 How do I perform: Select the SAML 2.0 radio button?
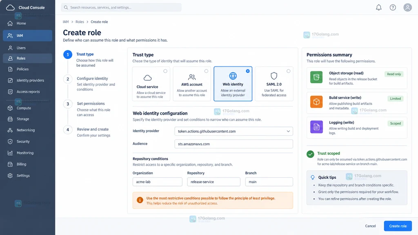coord(289,71)
